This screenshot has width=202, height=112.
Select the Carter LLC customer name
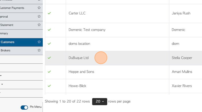77,13
